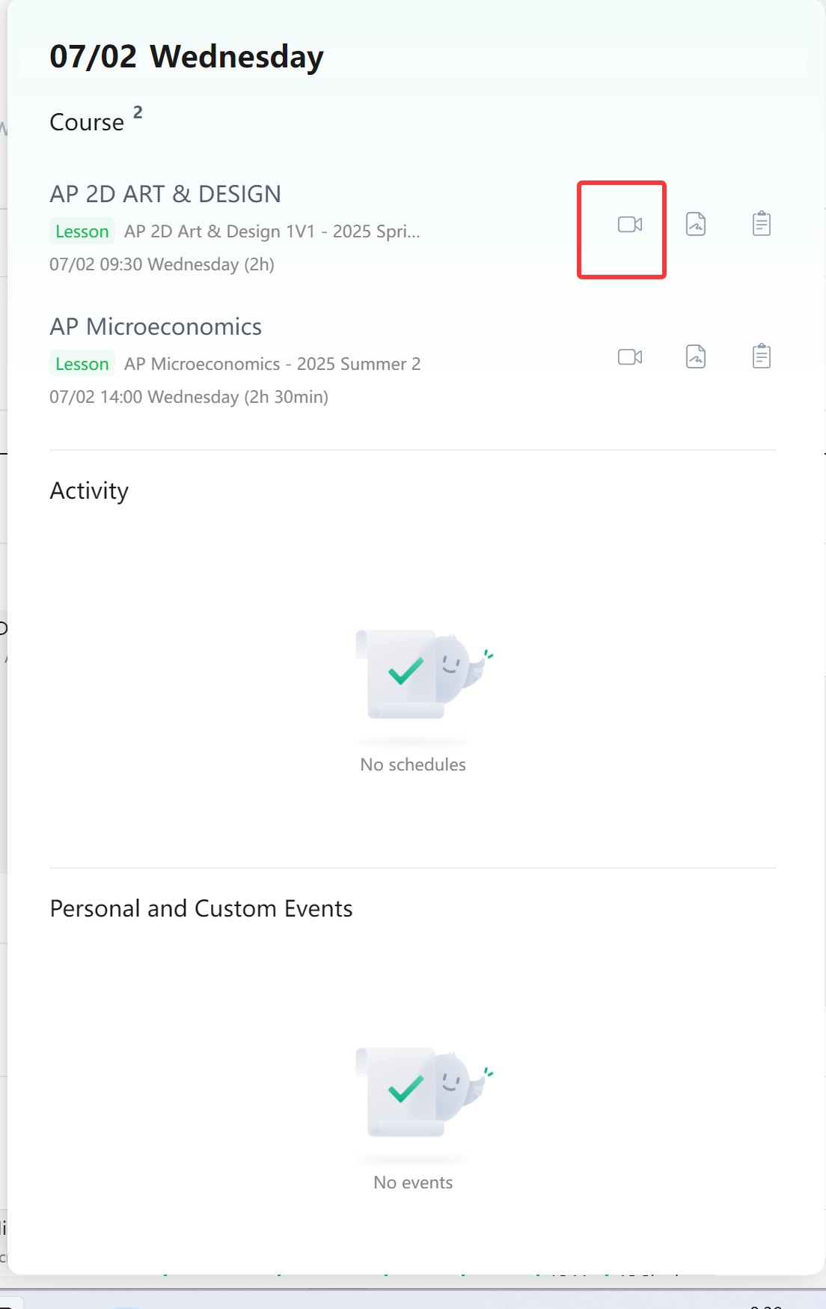The width and height of the screenshot is (826, 1309).
Task: Click the 07/02 09:30 Wednesday time line
Action: click(162, 264)
